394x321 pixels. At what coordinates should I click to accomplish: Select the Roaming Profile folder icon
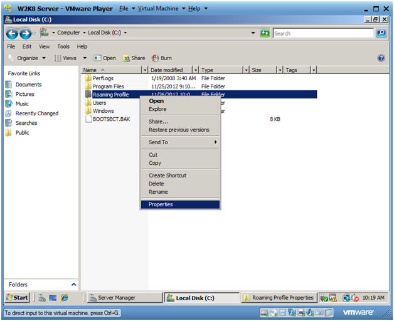pos(88,95)
